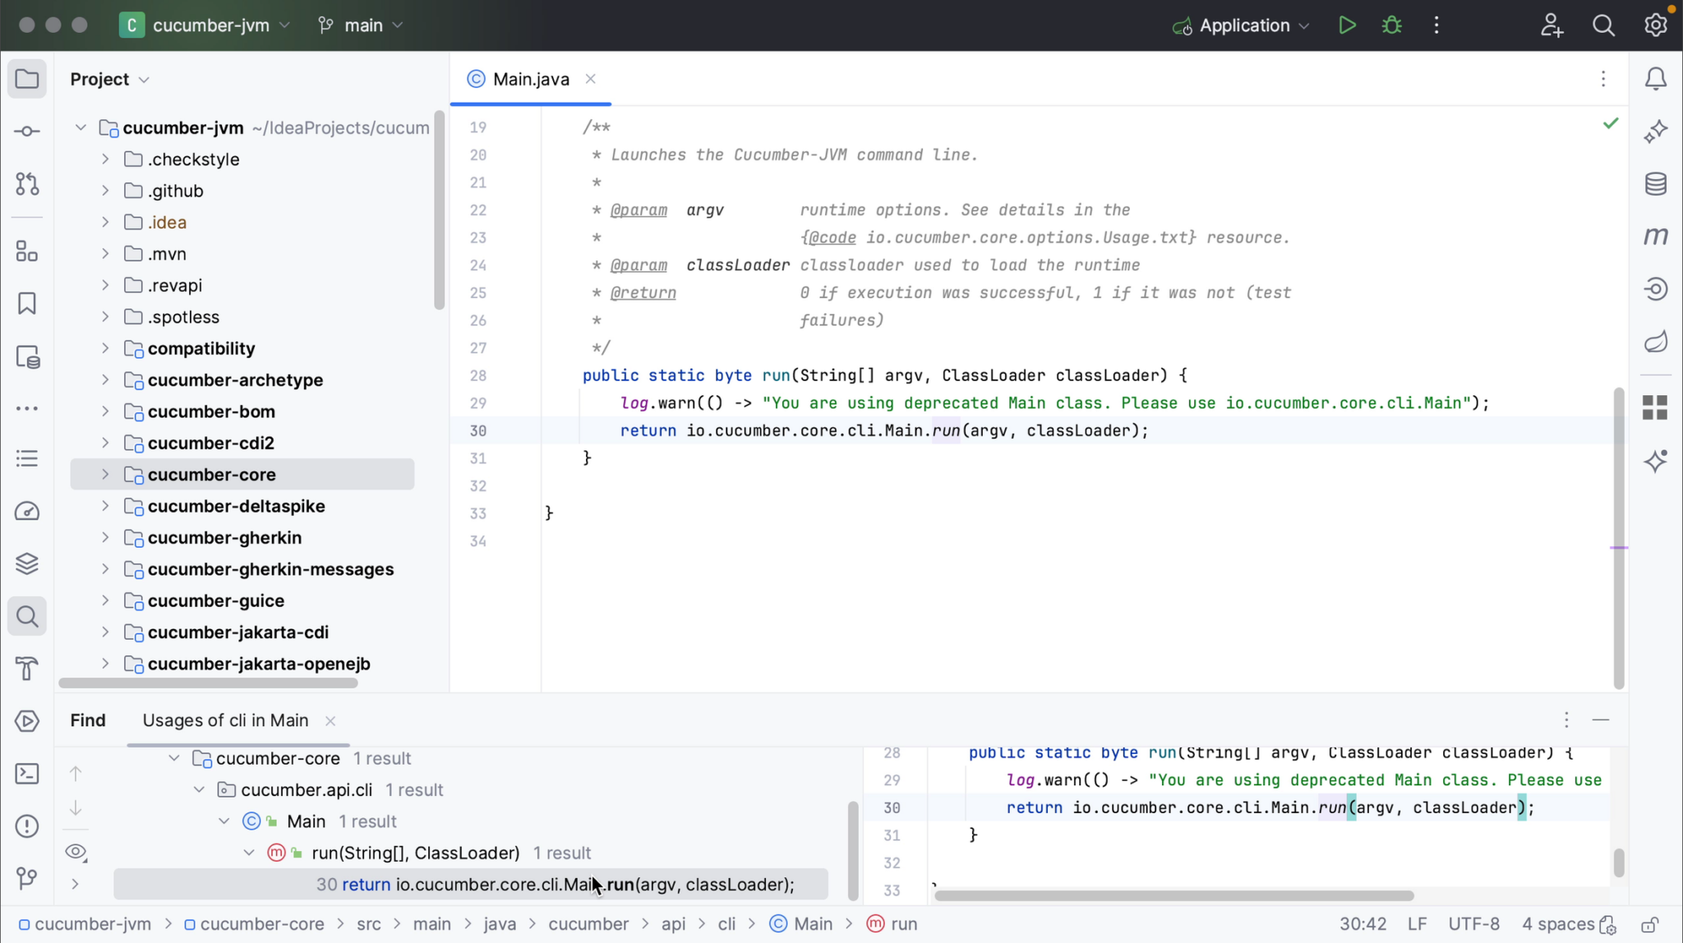Select the Usages of cli in Main tab

point(225,720)
